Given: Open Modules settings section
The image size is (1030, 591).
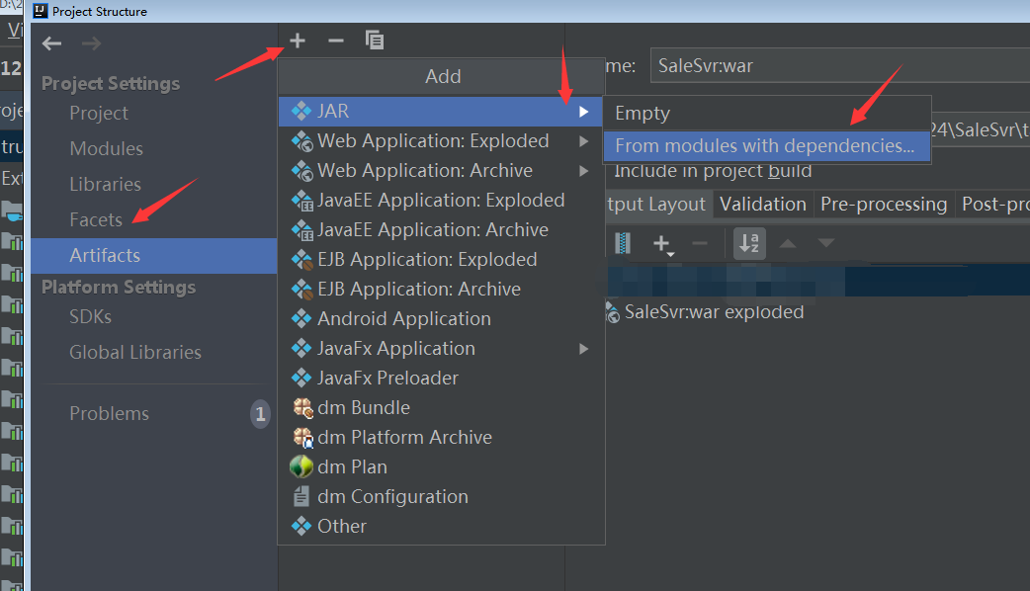Looking at the screenshot, I should tap(107, 148).
